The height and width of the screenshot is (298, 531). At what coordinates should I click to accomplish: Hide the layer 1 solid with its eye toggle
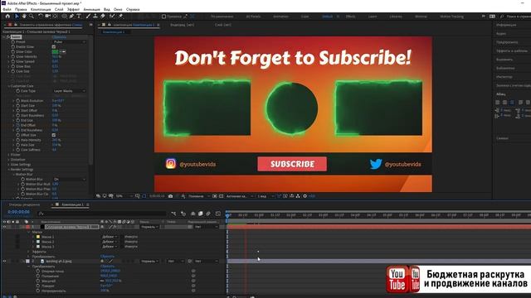coord(4,227)
